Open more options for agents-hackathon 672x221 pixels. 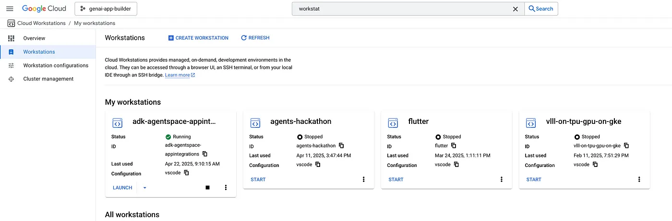pos(363,179)
